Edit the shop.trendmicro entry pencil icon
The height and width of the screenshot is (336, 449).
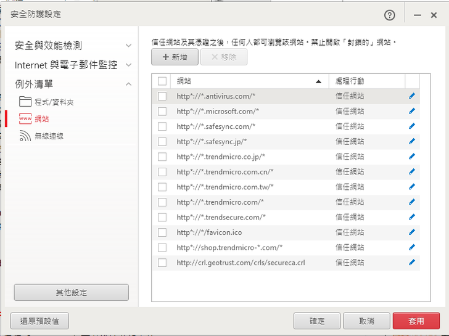click(412, 247)
